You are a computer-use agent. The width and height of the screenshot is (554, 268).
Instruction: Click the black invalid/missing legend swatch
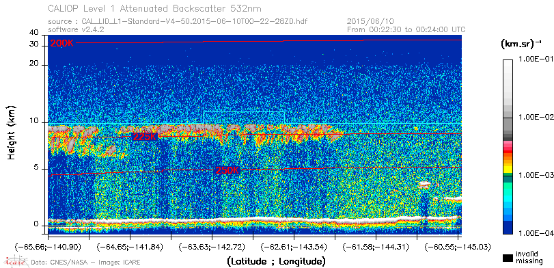(x=508, y=258)
